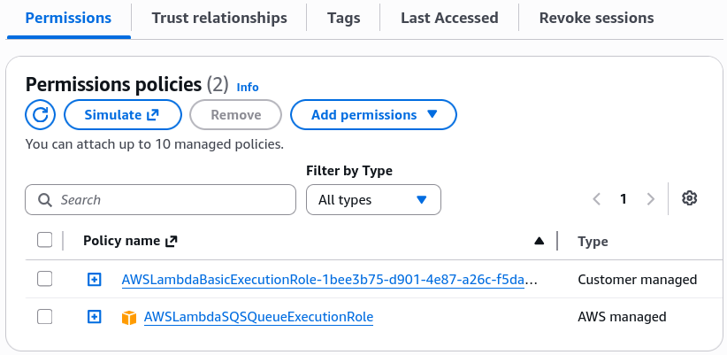Click into the policy Search field
This screenshot has height=355, width=727.
click(x=160, y=199)
